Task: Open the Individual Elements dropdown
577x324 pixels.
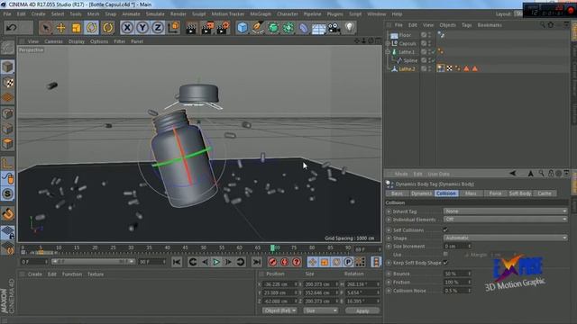Action: 505,219
